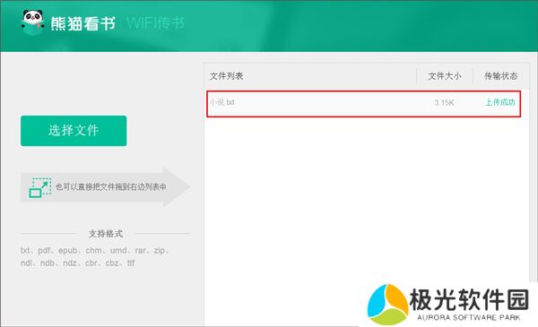
Task: Click the 上传成功 status text
Action: [x=500, y=102]
